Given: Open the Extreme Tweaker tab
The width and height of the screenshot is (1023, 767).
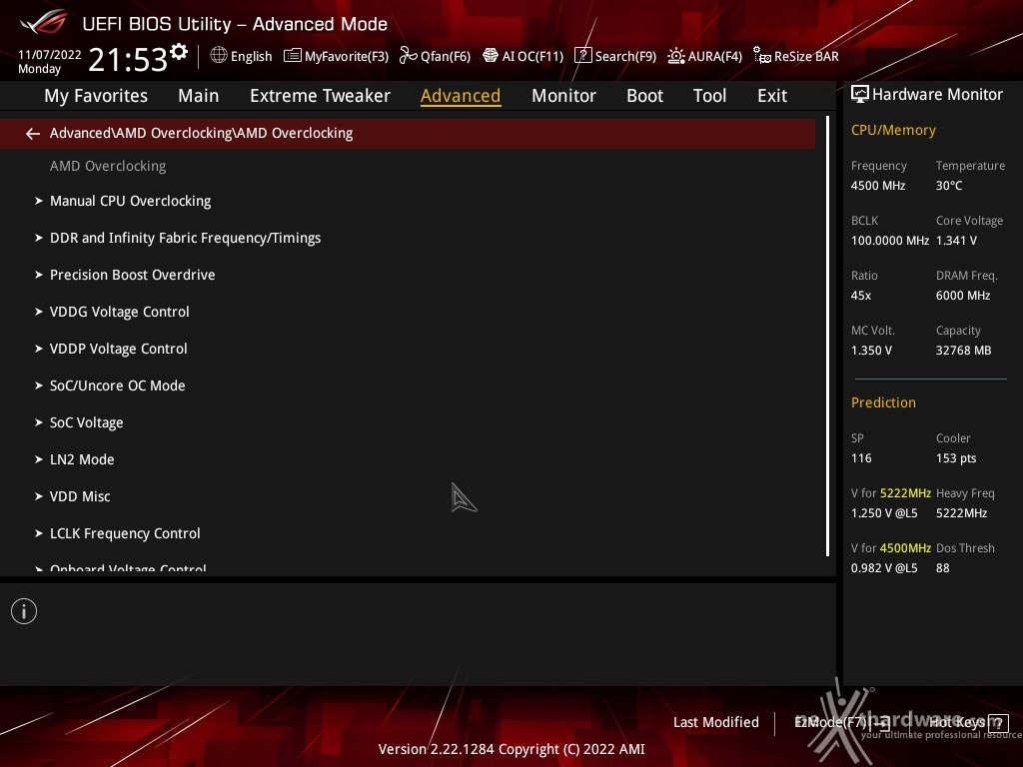Looking at the screenshot, I should [x=320, y=96].
